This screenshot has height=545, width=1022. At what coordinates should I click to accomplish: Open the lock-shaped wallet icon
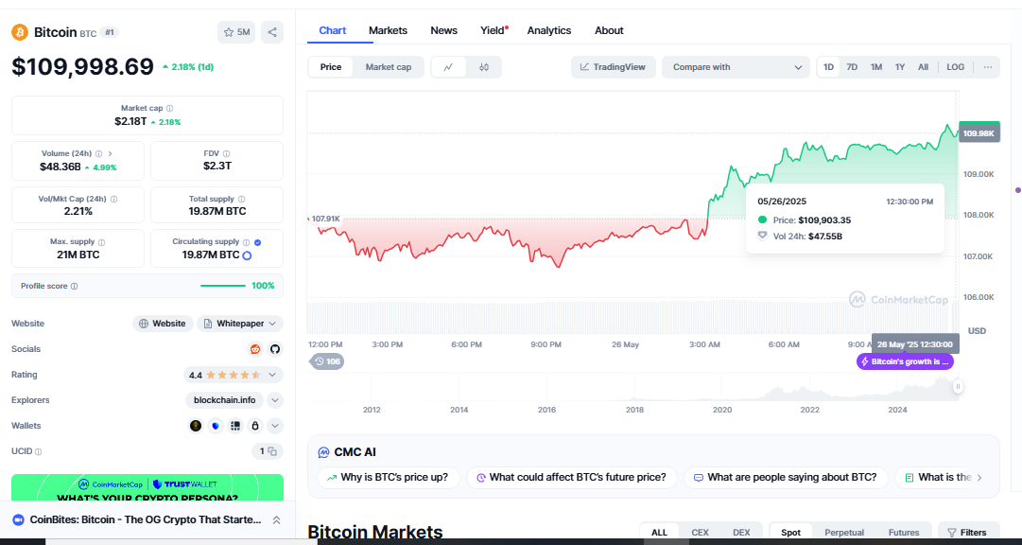tap(255, 426)
